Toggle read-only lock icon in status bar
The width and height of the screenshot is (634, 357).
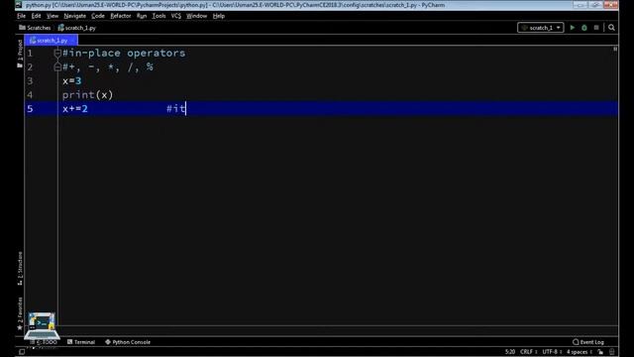[600, 352]
